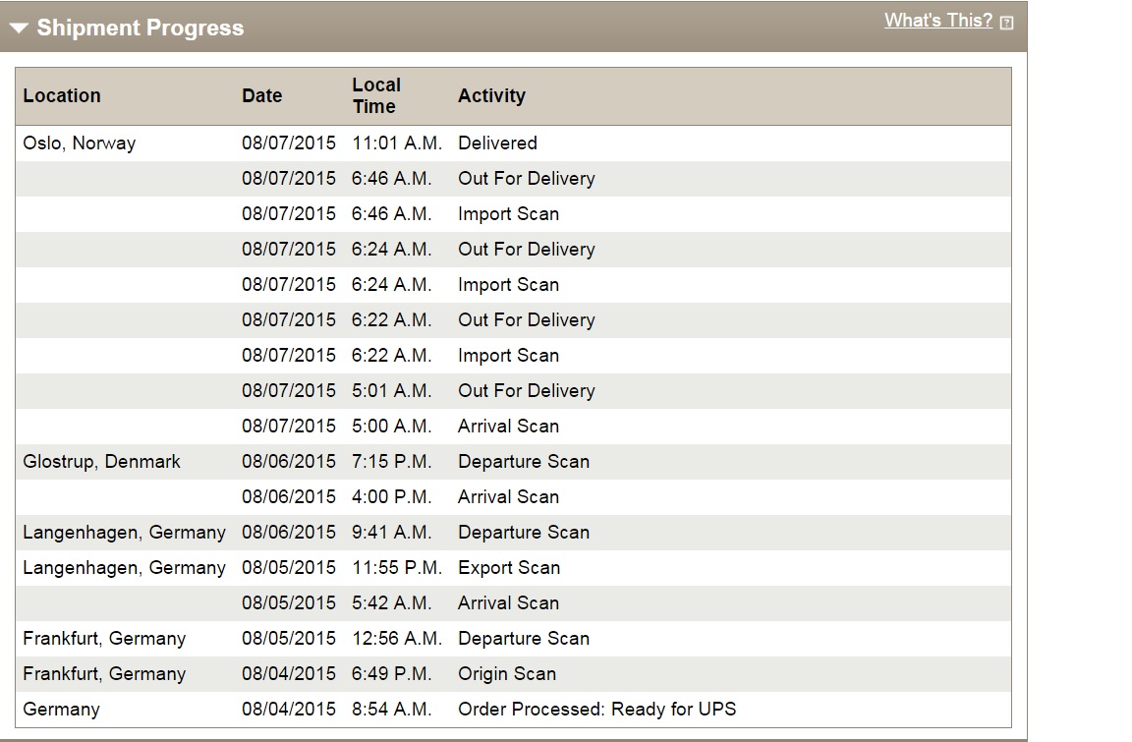Image resolution: width=1132 pixels, height=742 pixels.
Task: Select the Location column header
Action: (x=62, y=95)
